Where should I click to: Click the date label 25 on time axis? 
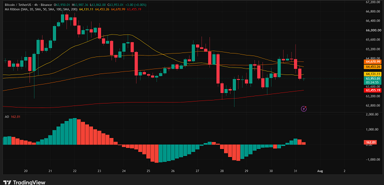(x=148, y=171)
